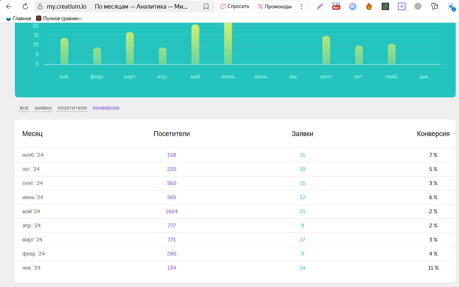Click the 11 % conversion for янв.
Image resolution: width=459 pixels, height=287 pixels.
click(433, 268)
